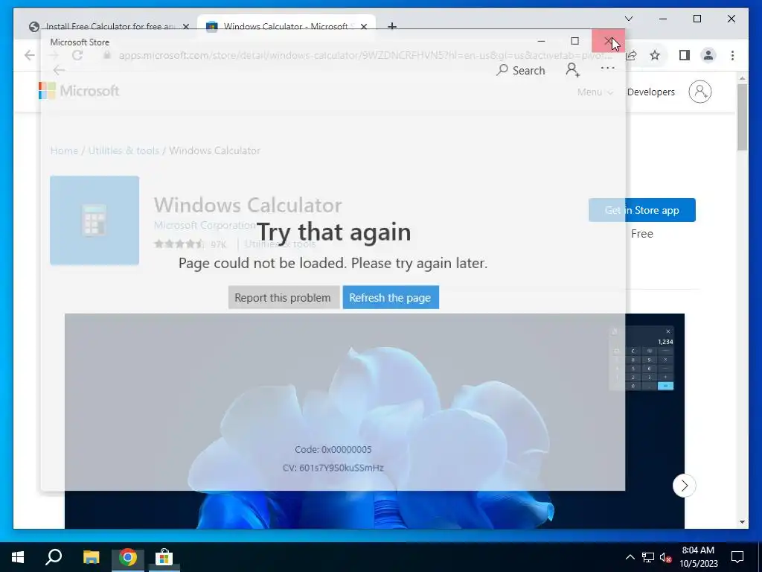Click the webpage sign-in avatar icon

[x=699, y=92]
